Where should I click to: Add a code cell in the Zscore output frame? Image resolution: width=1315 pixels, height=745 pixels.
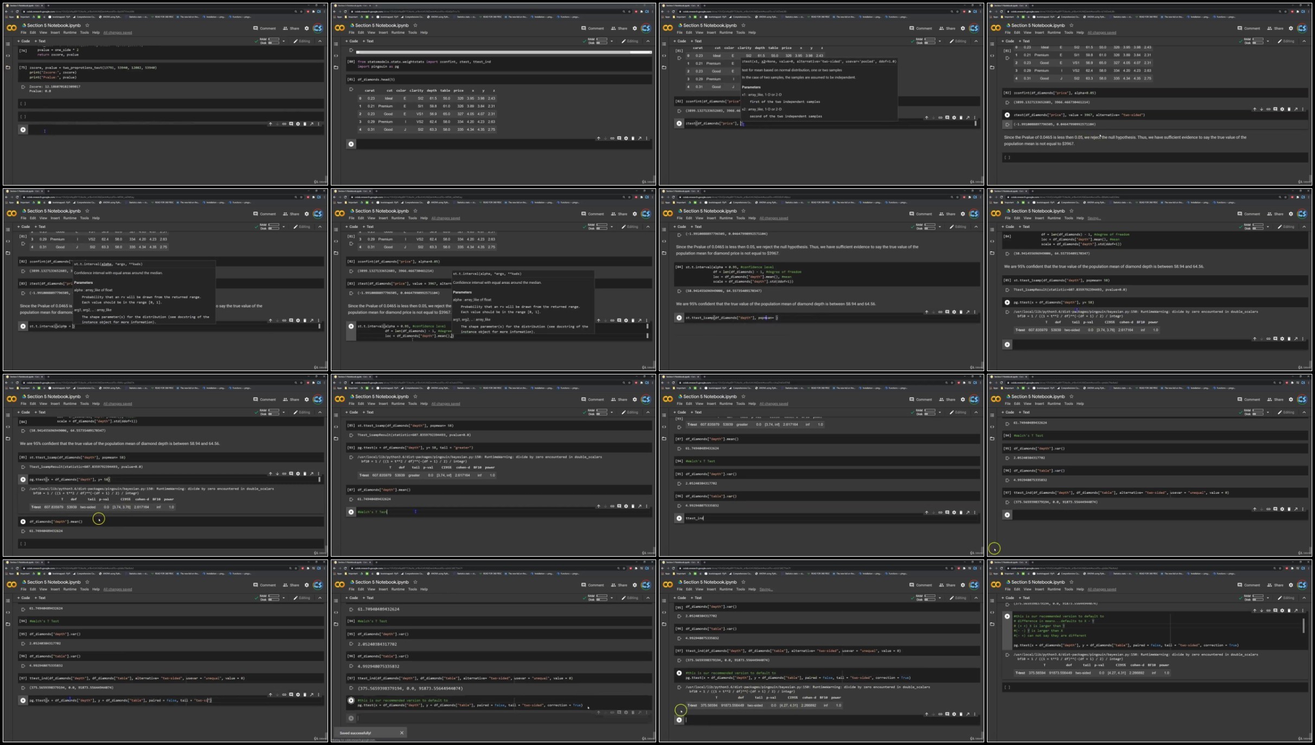[23, 41]
